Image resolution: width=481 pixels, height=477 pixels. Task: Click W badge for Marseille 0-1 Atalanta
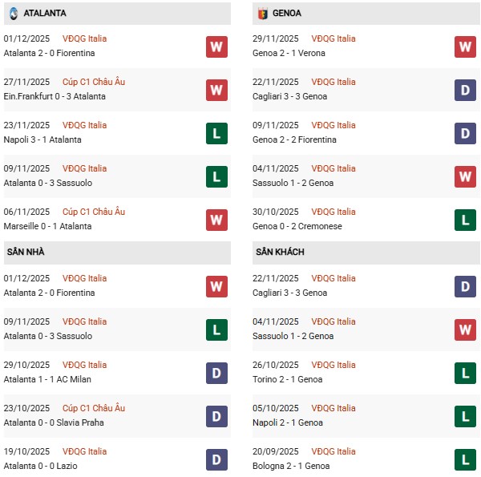click(x=216, y=220)
